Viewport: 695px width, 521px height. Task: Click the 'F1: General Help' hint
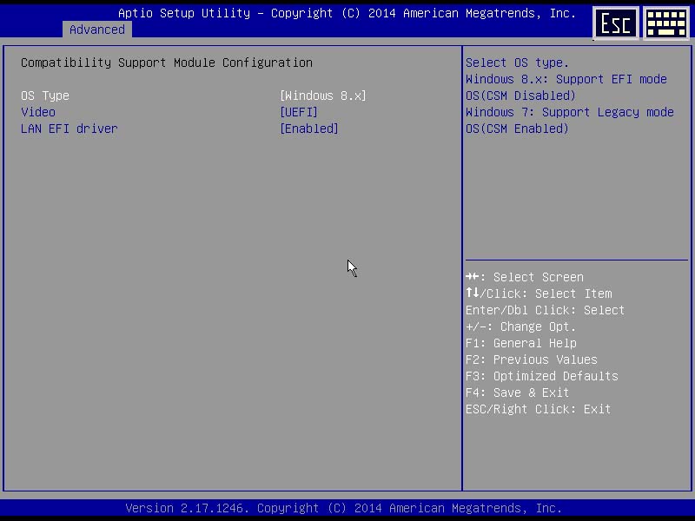(x=521, y=343)
